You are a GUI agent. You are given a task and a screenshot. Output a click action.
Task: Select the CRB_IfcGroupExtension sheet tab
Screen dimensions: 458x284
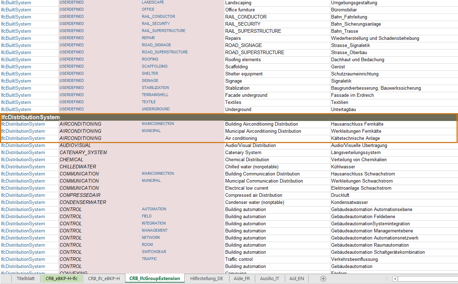click(x=155, y=279)
